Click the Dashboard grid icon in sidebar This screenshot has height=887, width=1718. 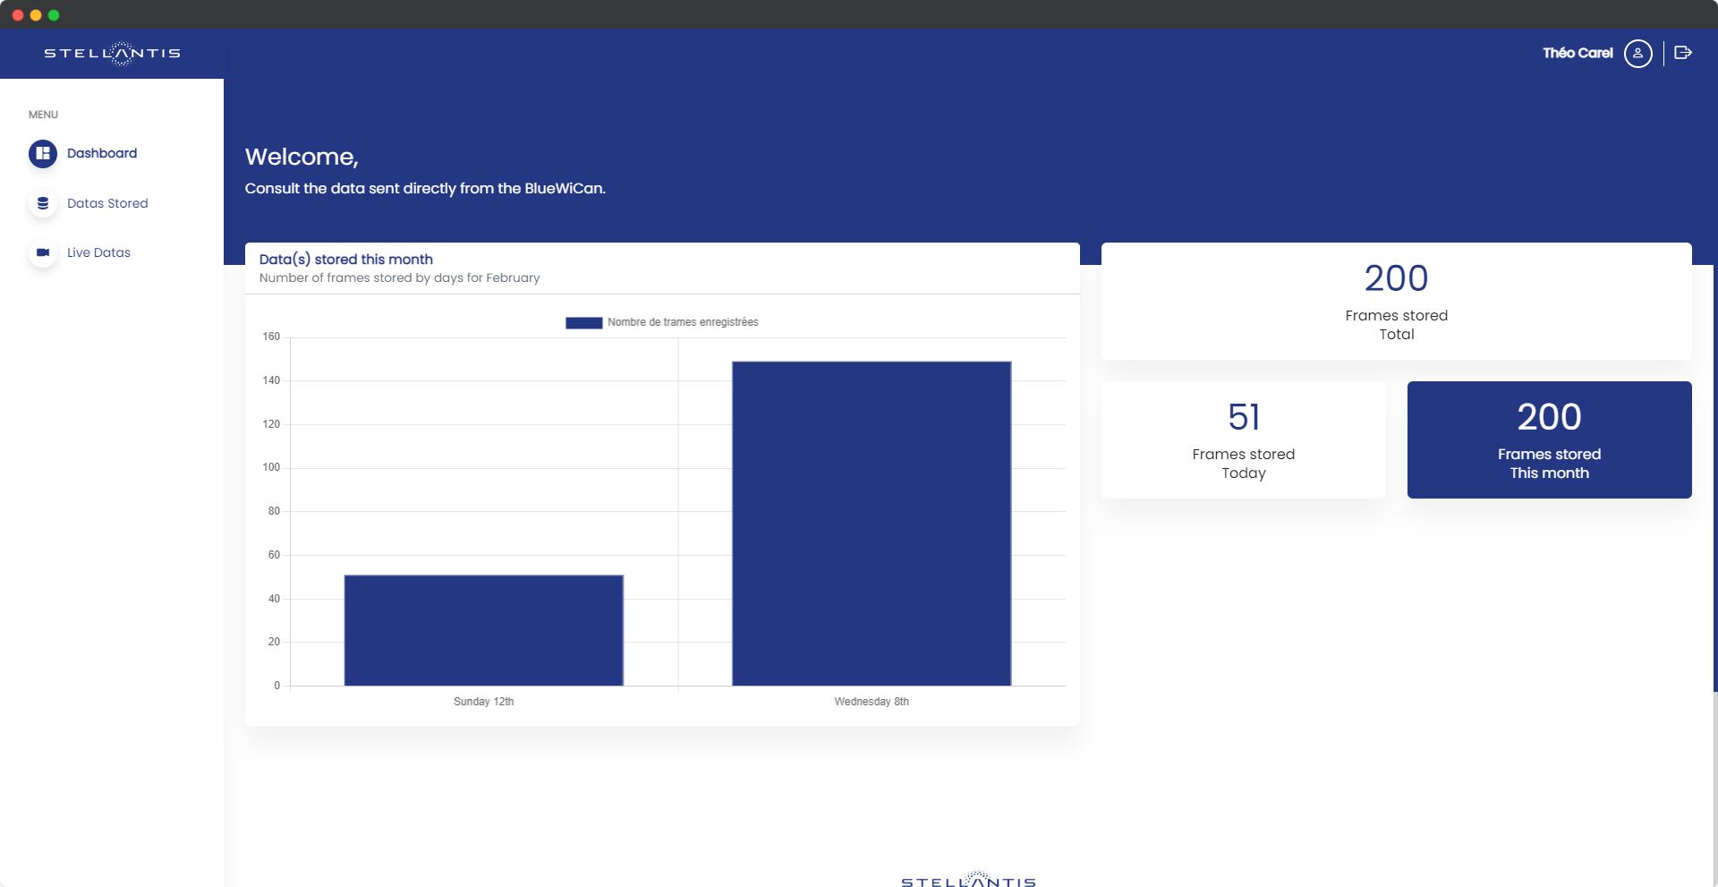pos(42,154)
